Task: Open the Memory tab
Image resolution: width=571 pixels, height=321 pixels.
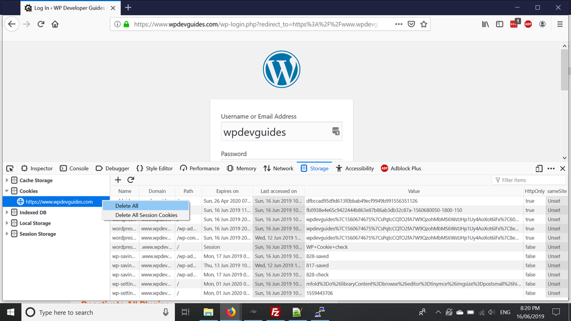Action: pyautogui.click(x=242, y=168)
